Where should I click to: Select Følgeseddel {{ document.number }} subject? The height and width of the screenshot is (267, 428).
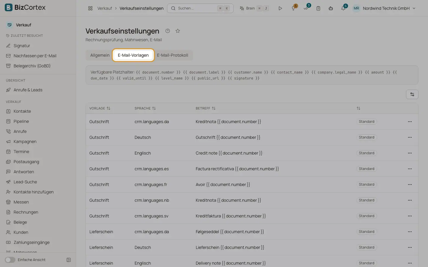230,232
